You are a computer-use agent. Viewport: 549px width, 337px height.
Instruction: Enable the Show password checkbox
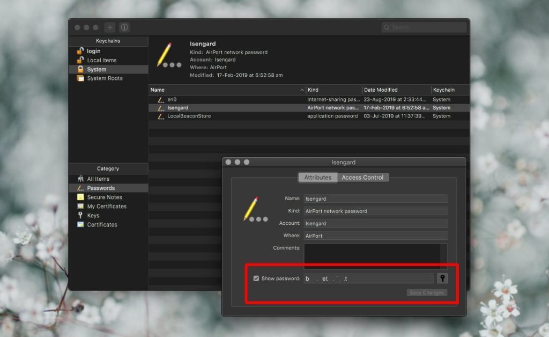pos(256,278)
